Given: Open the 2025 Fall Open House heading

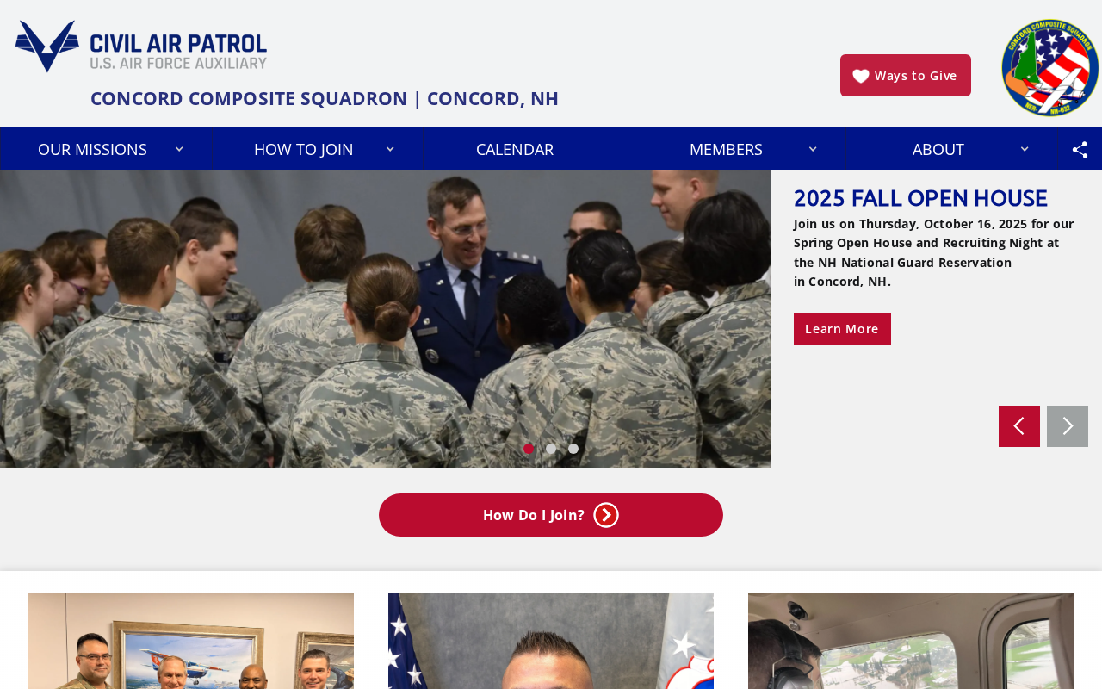Looking at the screenshot, I should pyautogui.click(x=920, y=198).
